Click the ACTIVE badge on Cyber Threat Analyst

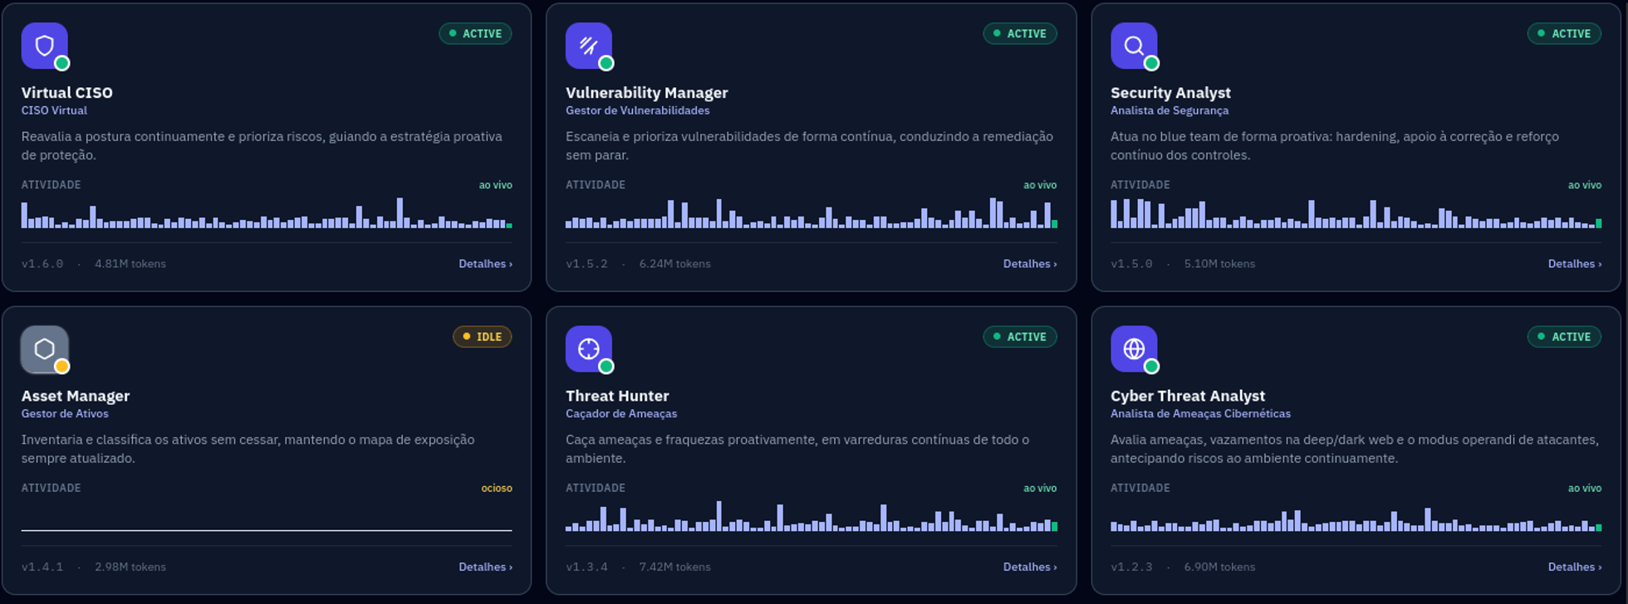[1564, 337]
